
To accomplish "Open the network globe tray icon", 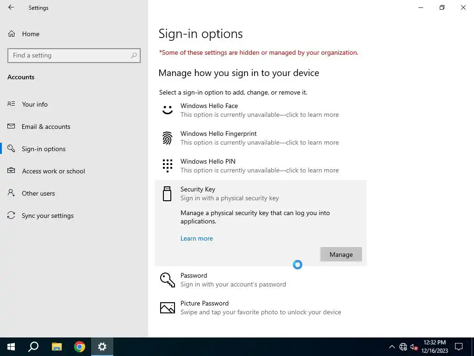I will pyautogui.click(x=403, y=347).
